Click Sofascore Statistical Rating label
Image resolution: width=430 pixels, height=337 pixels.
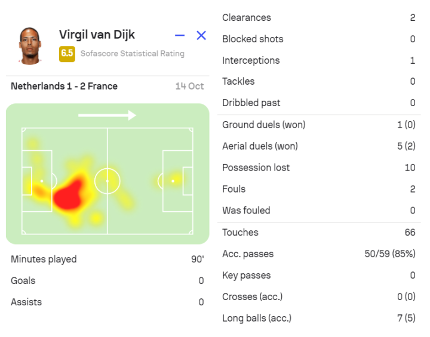(x=132, y=54)
